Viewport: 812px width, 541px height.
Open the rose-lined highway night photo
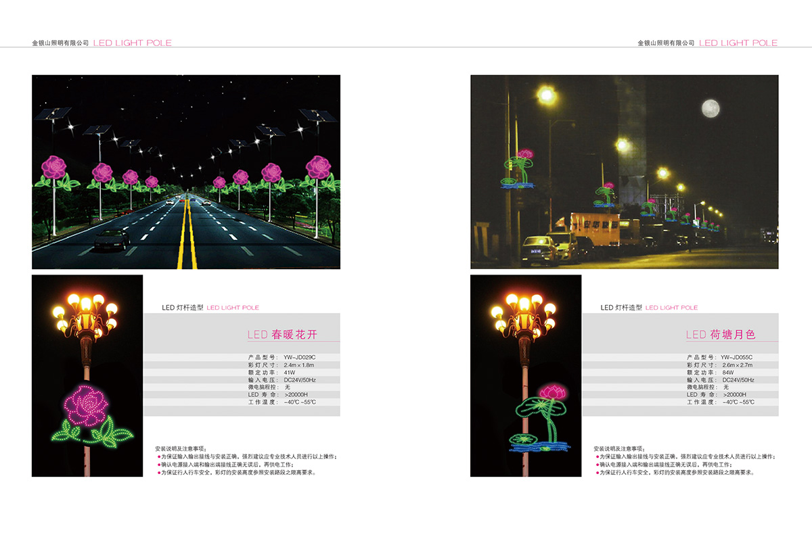point(186,172)
